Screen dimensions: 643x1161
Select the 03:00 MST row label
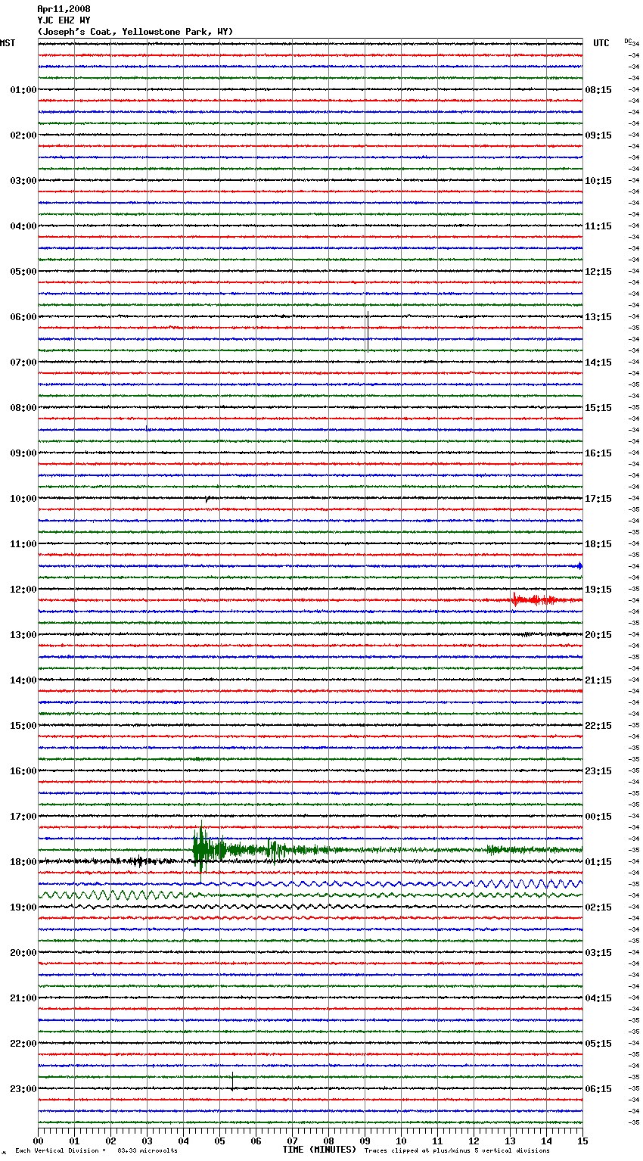[23, 181]
